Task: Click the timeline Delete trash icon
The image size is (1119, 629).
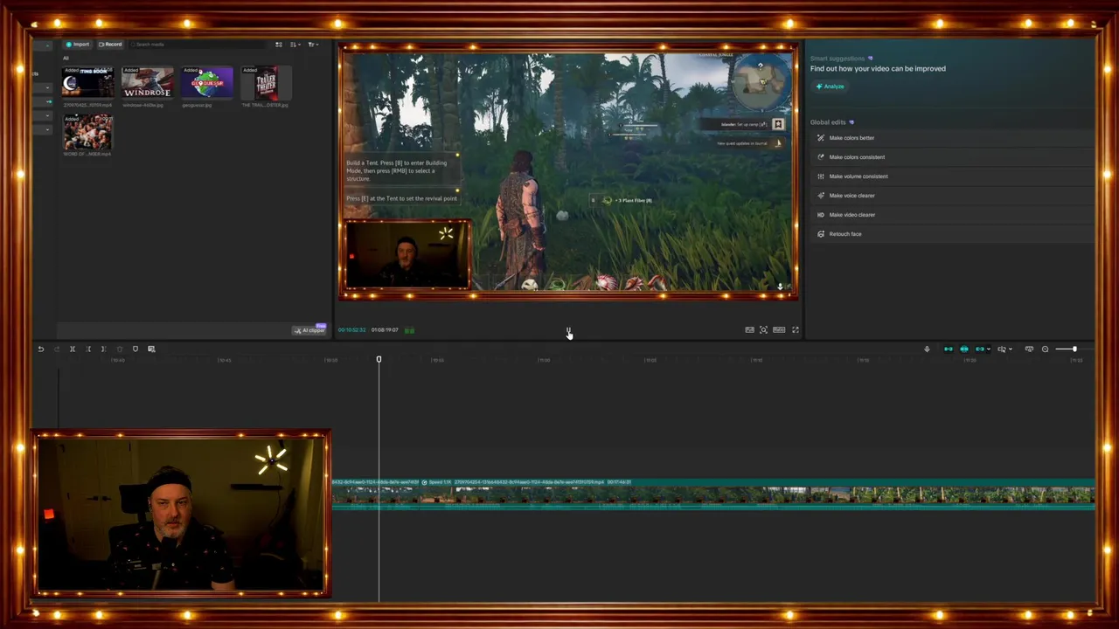Action: (120, 349)
